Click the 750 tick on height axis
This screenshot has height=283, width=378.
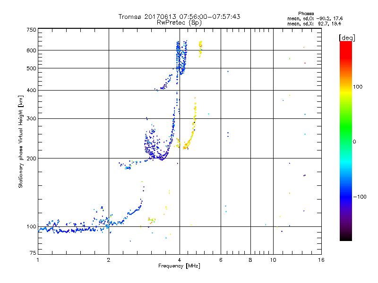[x=31, y=30]
